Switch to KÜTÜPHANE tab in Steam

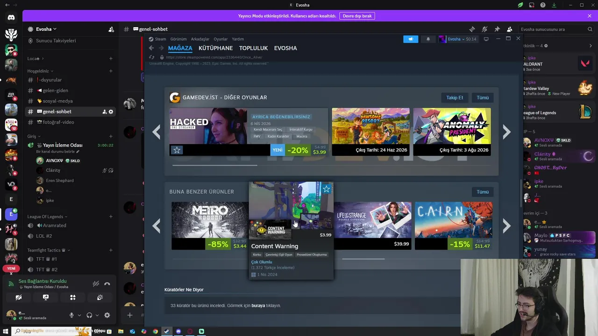215,48
